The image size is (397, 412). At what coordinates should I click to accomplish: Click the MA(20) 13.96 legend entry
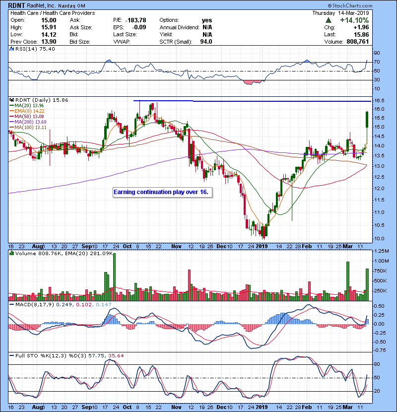(27, 106)
